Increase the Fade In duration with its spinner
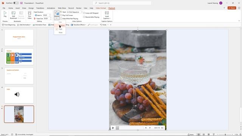242x136 pixels. 50,15
